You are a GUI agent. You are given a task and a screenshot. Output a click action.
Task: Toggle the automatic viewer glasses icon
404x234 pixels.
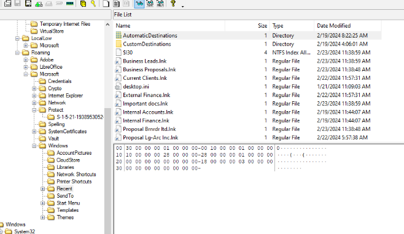coord(139,4)
